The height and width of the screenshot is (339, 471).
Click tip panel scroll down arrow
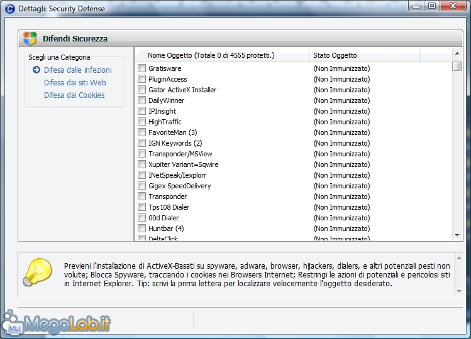(459, 291)
